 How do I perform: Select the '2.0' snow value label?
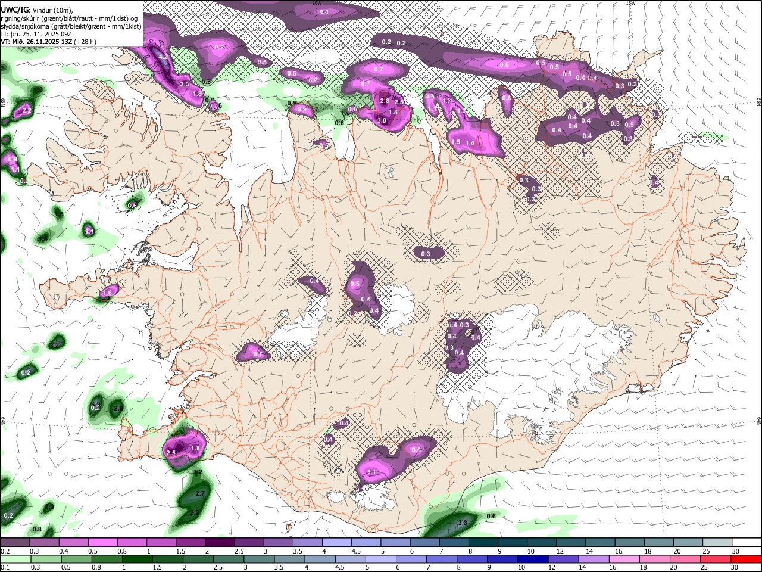(x=185, y=85)
